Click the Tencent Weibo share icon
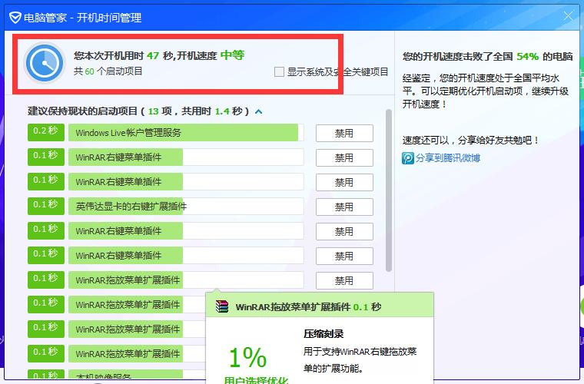Viewport: 584px width, 384px height. coord(408,158)
